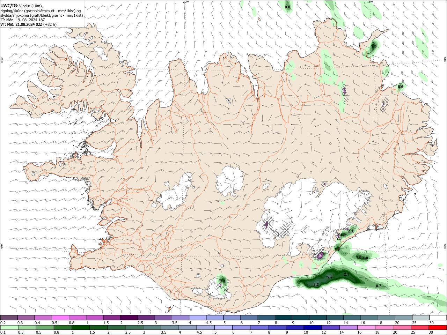Click the 'IT: Mán. 19. 08. 2024 18Z' line

pos(23,20)
